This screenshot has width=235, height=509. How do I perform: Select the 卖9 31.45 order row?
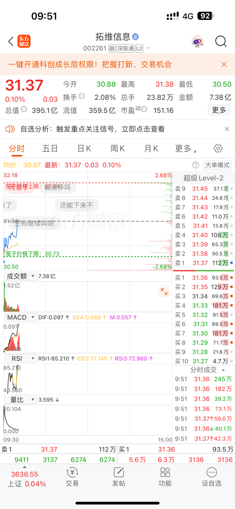click(x=204, y=189)
